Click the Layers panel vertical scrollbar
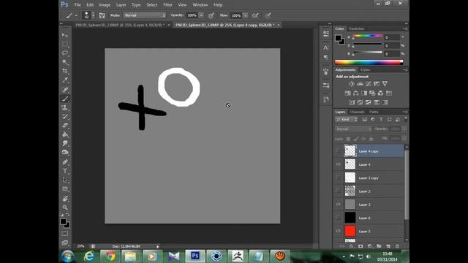The width and height of the screenshot is (468, 263). (407, 185)
